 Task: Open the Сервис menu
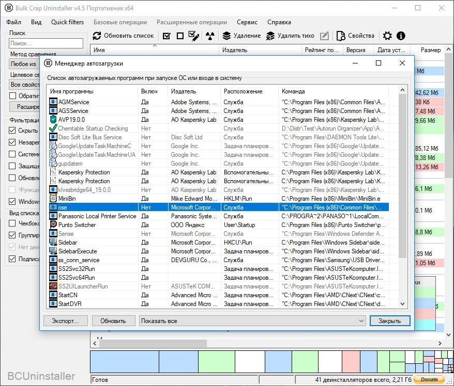click(247, 22)
